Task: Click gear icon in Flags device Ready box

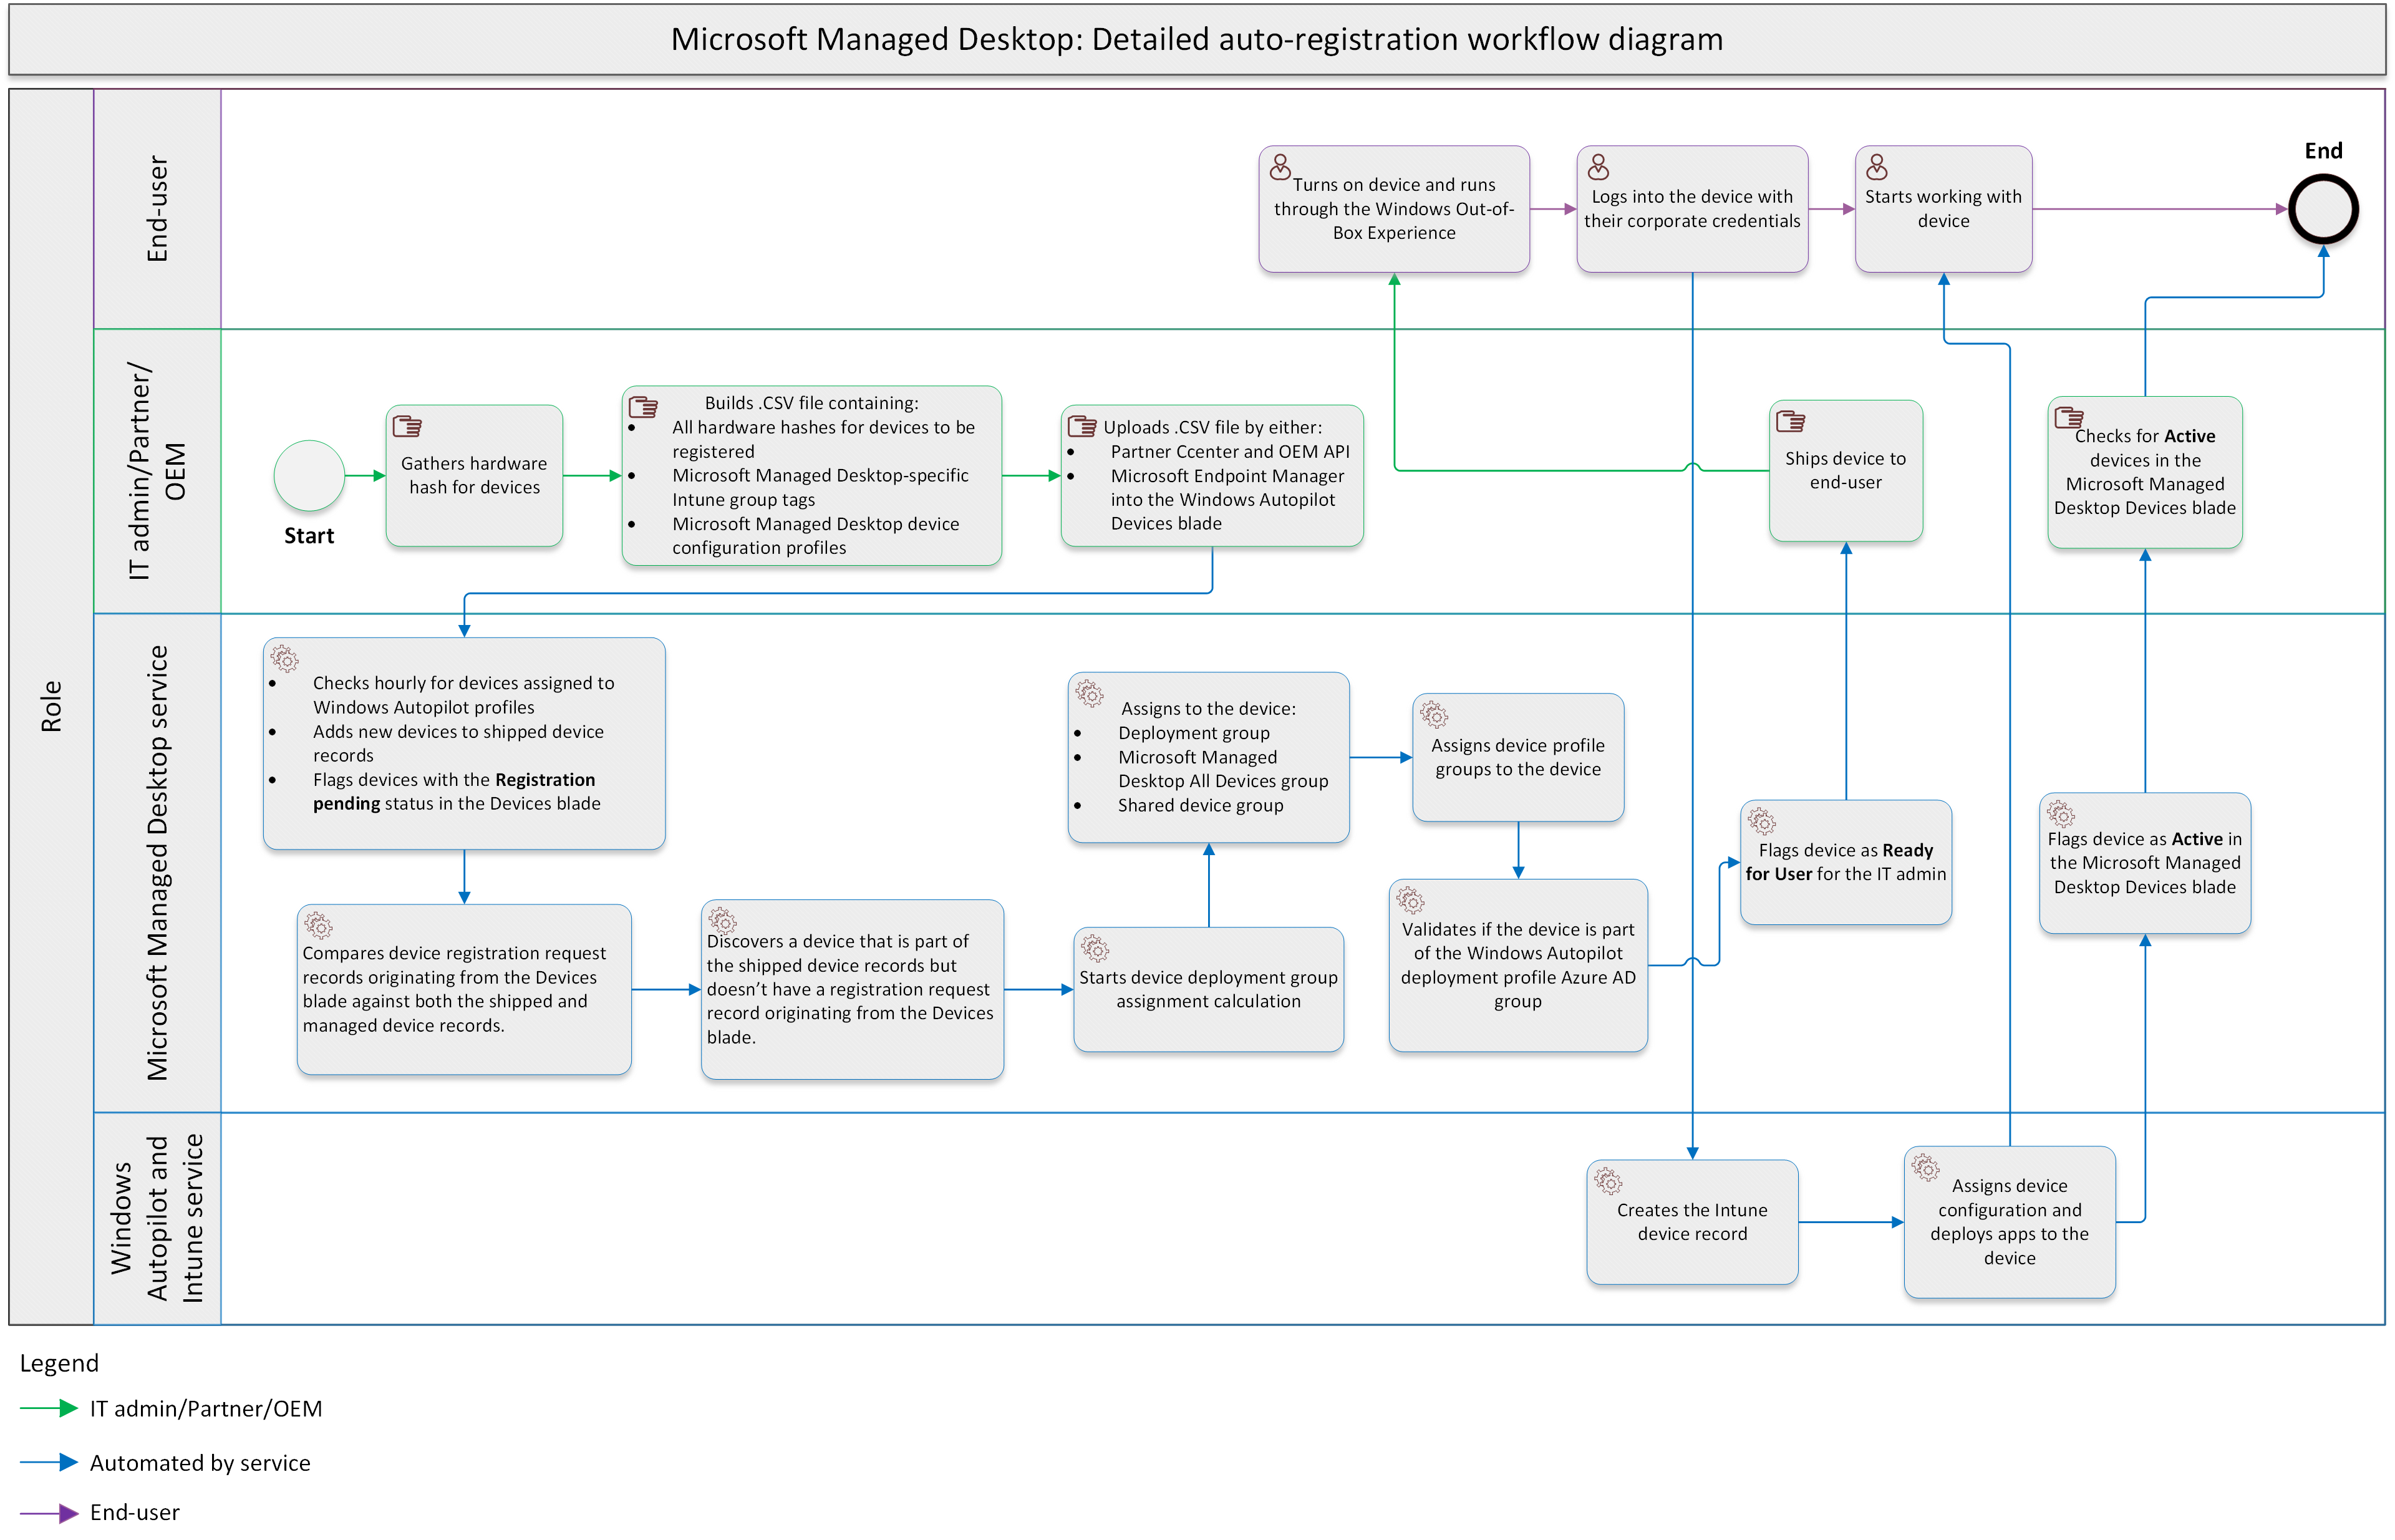Action: (1761, 822)
